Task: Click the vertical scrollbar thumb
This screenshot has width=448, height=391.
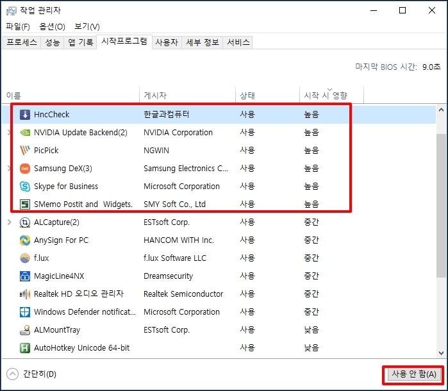Action: click(x=441, y=205)
